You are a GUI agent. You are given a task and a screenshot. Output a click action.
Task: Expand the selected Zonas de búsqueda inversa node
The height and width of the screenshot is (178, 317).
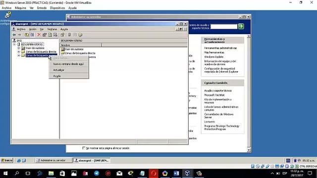pyautogui.click(x=19, y=55)
